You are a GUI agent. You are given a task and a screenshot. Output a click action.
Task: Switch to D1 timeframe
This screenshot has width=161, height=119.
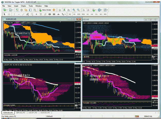96,14
